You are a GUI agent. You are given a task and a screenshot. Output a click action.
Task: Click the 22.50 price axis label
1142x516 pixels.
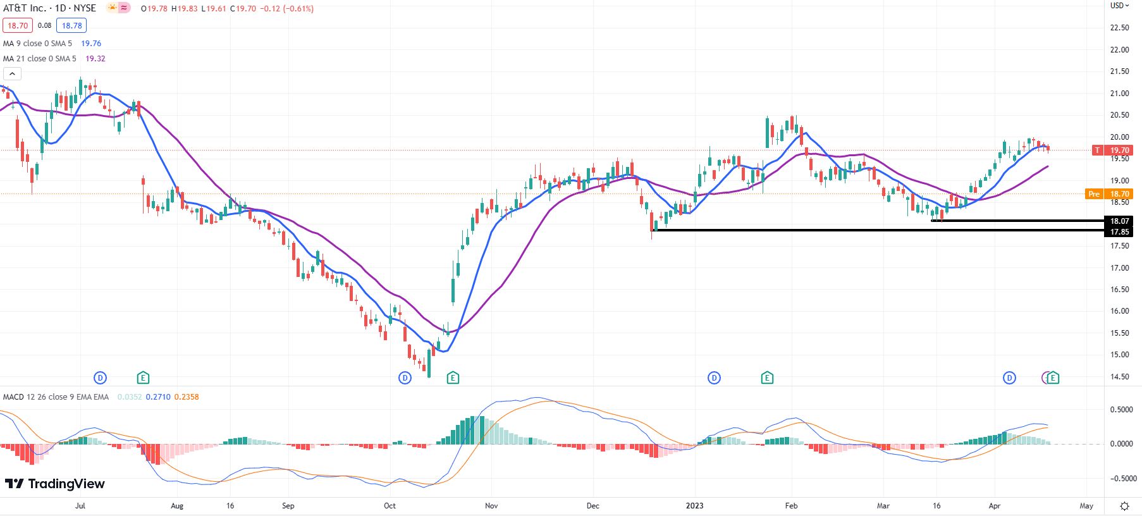pos(1119,28)
